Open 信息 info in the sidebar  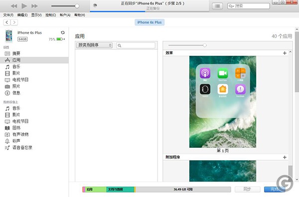click(x=34, y=93)
